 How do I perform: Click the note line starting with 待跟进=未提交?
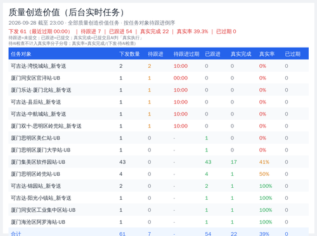point(75,38)
